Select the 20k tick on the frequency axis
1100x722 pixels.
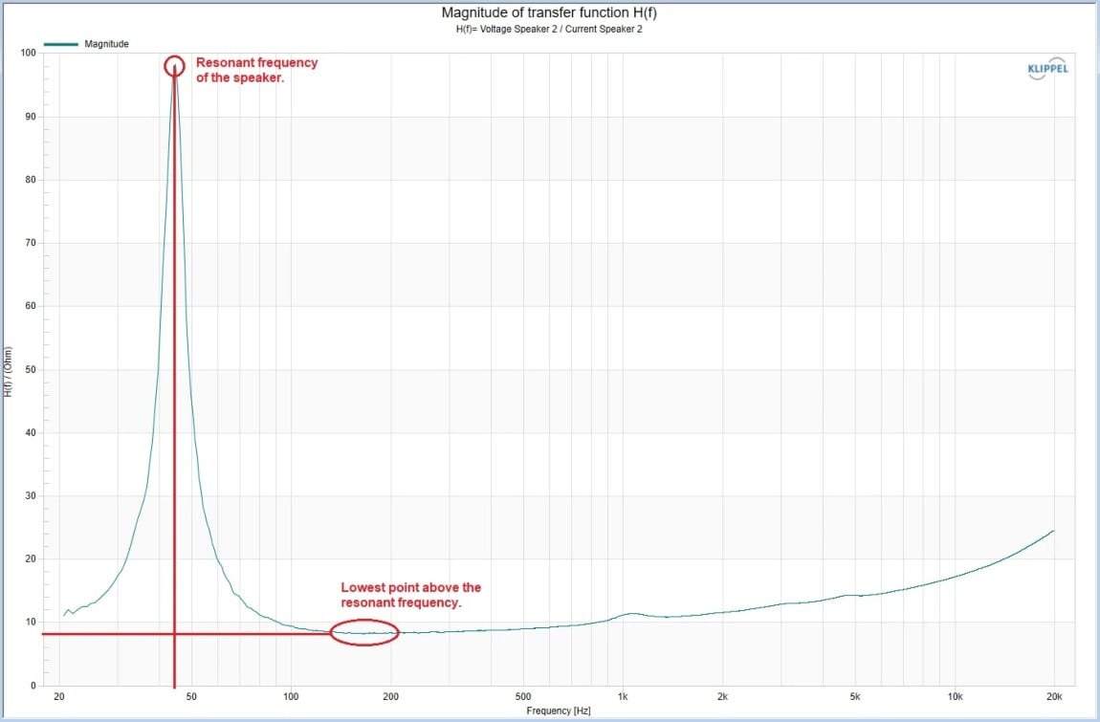coord(1054,696)
